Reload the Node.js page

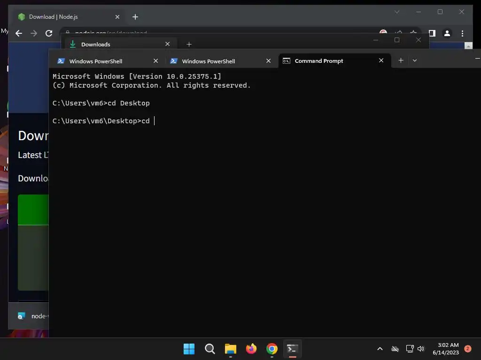49,33
